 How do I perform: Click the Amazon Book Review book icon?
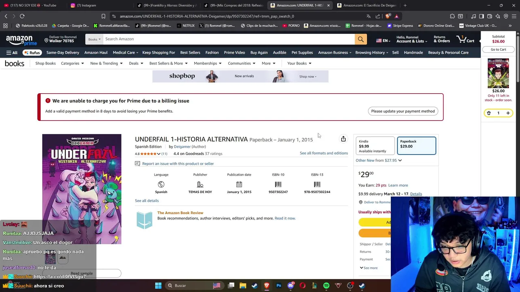tap(144, 220)
